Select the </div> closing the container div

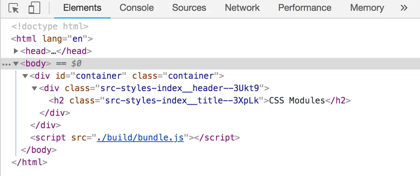click(x=46, y=125)
